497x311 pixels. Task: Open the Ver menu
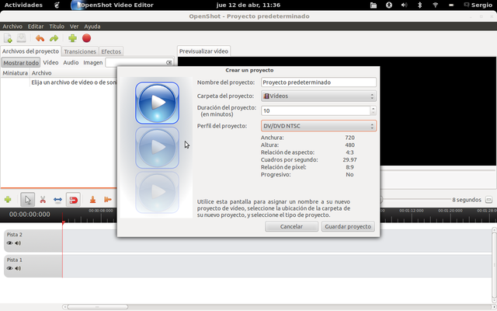pos(75,26)
